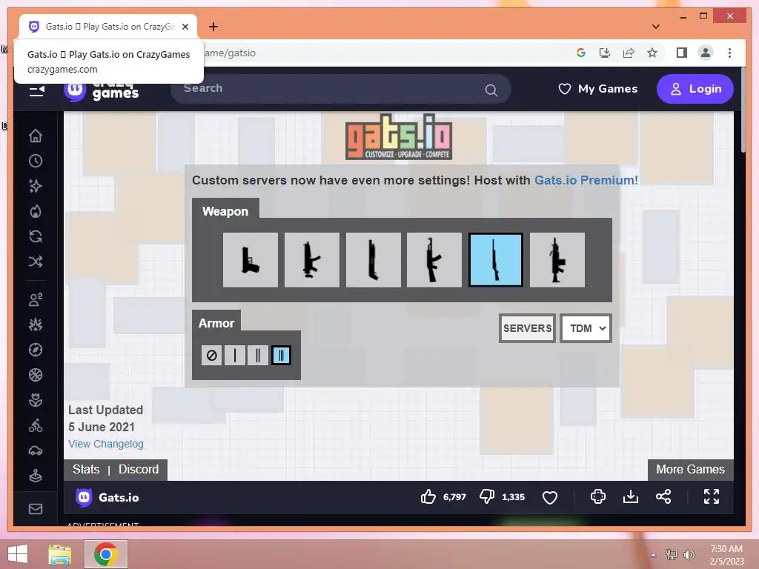This screenshot has width=759, height=569.
Task: Select medium armor with two bars
Action: (x=258, y=356)
